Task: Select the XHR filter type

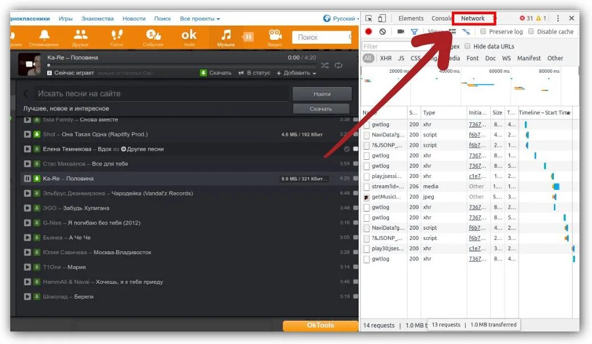Action: tap(385, 58)
